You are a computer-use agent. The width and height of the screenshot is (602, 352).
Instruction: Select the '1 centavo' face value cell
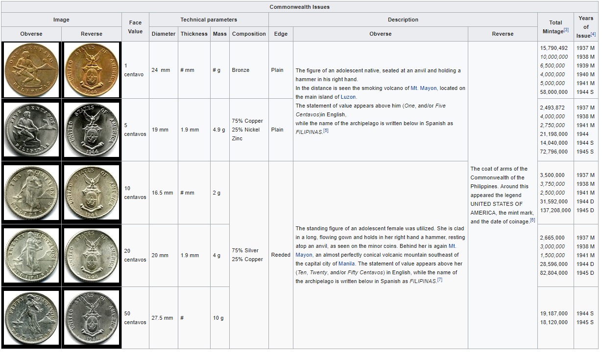tap(135, 70)
